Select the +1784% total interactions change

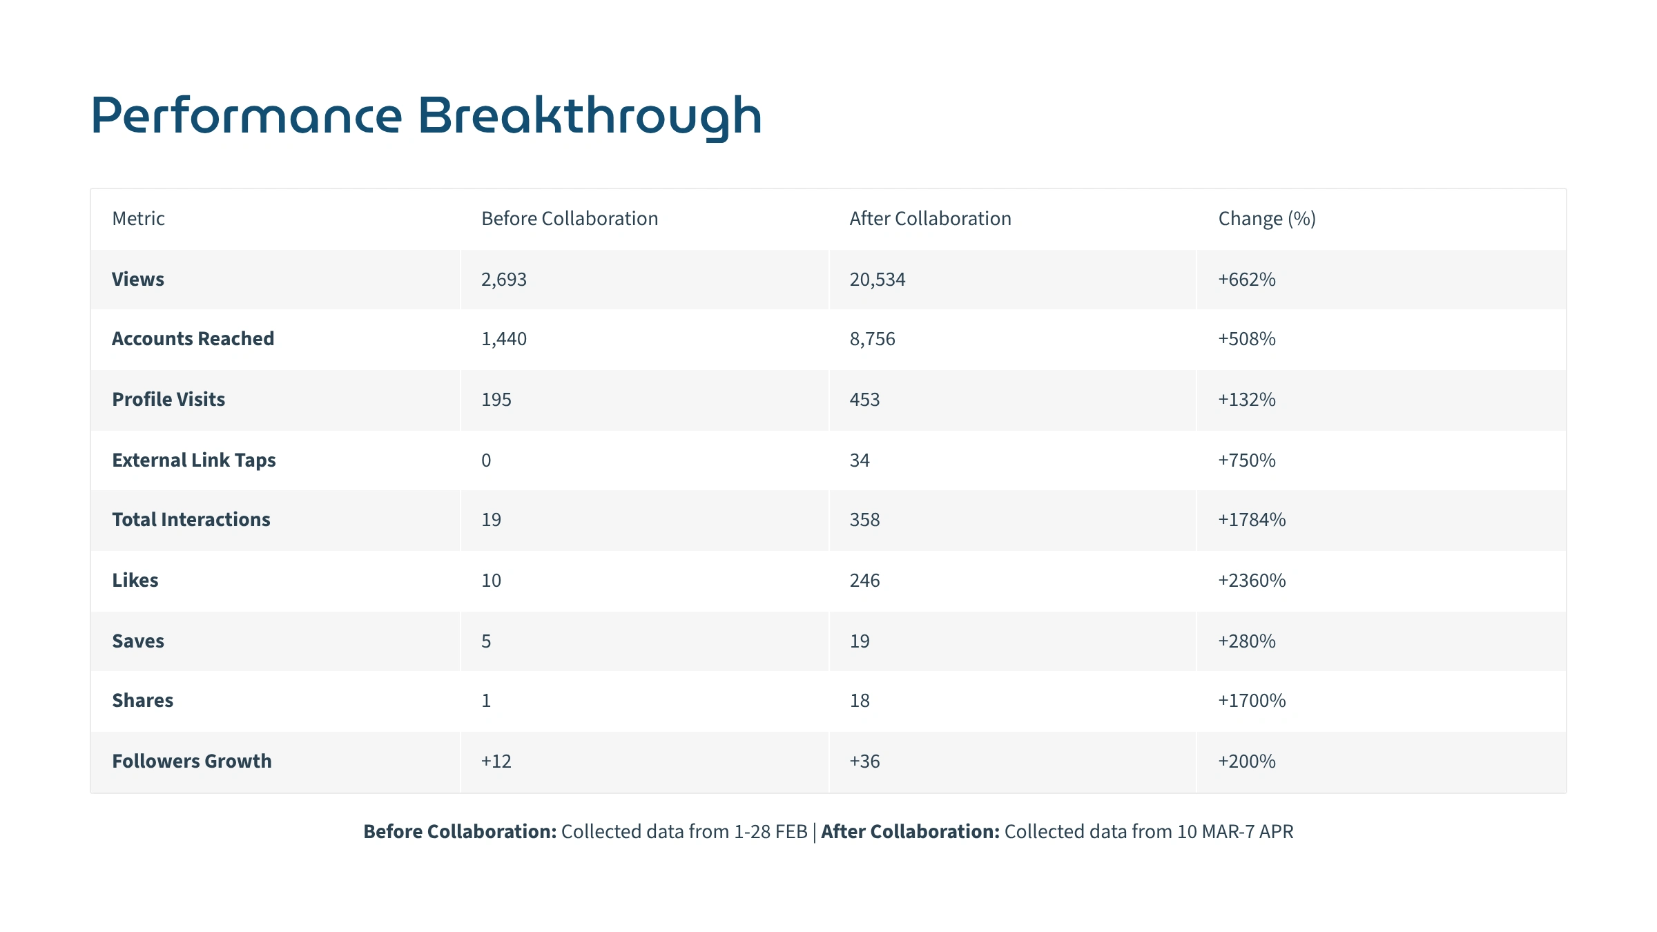[x=1252, y=520]
